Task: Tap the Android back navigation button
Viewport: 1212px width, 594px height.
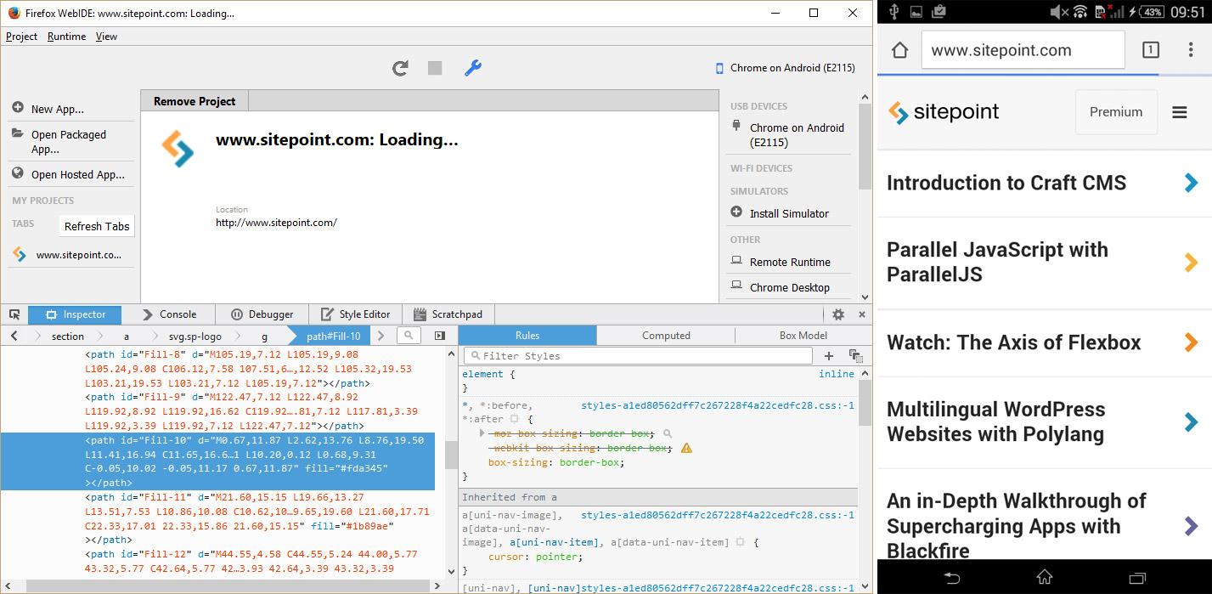Action: point(951,578)
